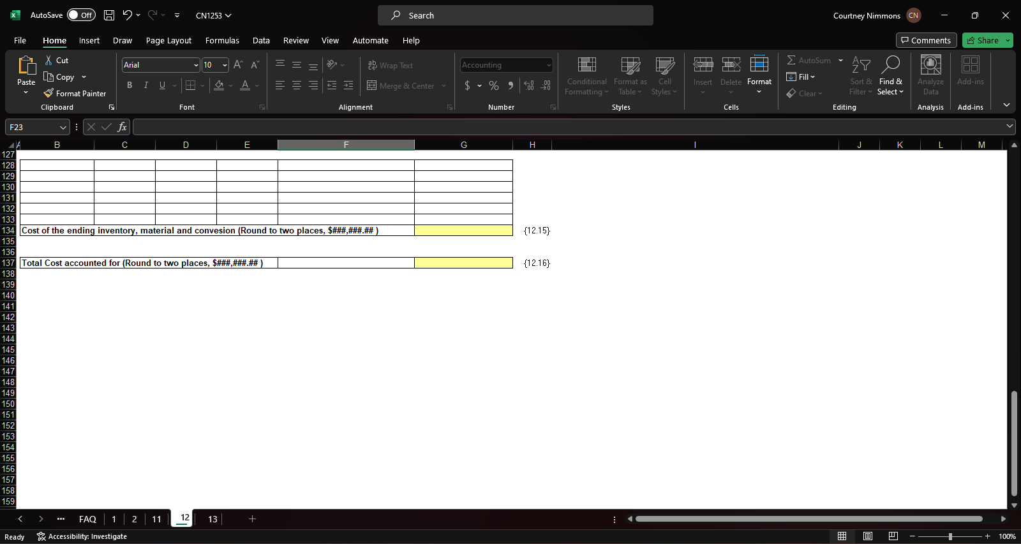Expand the formula bar
Image resolution: width=1021 pixels, height=544 pixels.
click(1010, 126)
